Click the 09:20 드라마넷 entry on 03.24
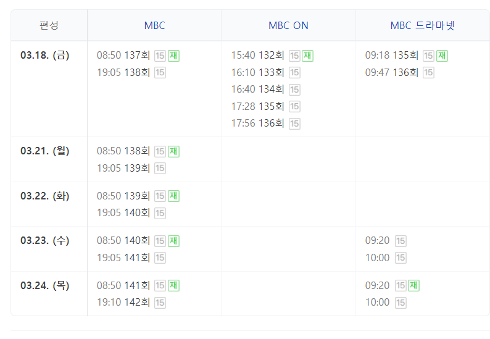 tap(377, 285)
